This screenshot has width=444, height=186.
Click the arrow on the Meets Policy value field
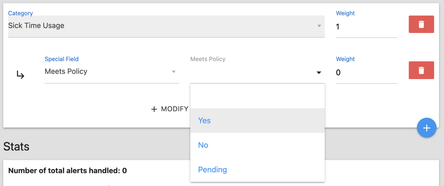(319, 72)
